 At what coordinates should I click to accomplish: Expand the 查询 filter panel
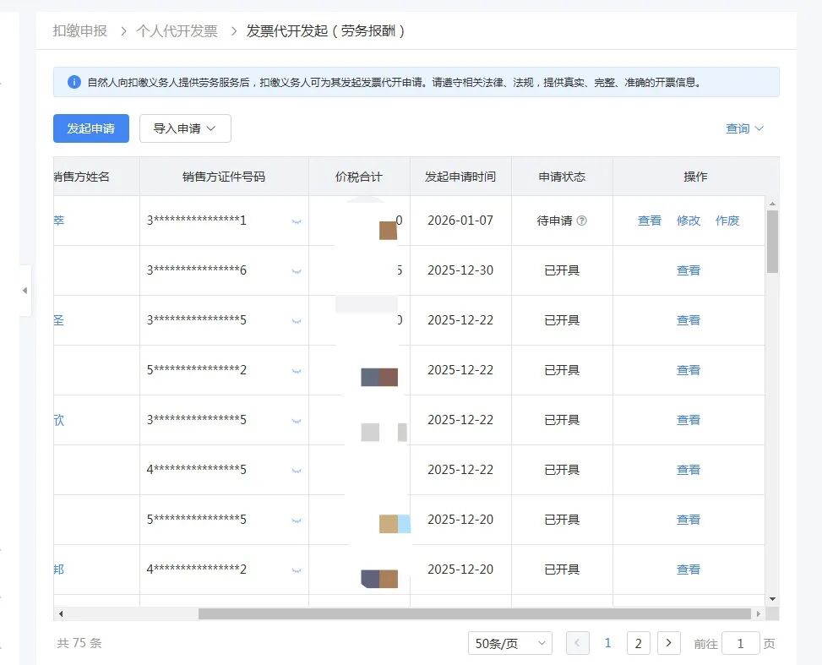[x=744, y=128]
